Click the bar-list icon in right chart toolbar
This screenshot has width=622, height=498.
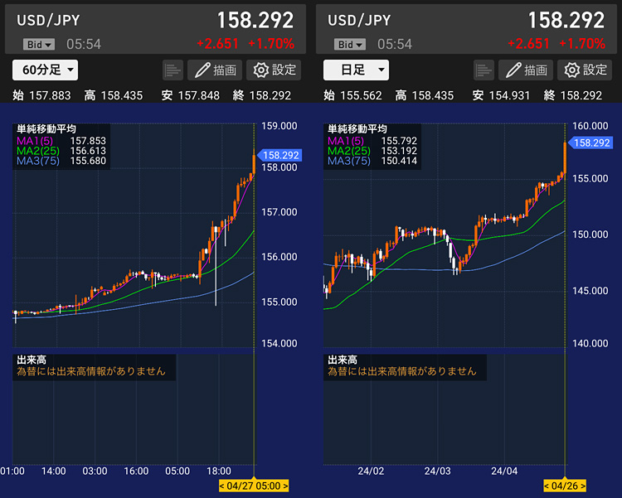(x=484, y=70)
